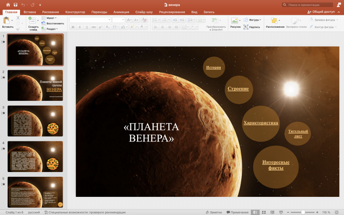
Task: Click the Save icon in the title bar
Action: point(15,4)
